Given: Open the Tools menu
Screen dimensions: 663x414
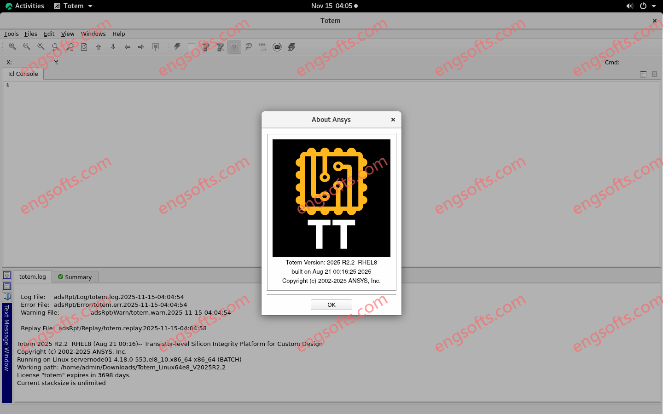Looking at the screenshot, I should pos(11,34).
